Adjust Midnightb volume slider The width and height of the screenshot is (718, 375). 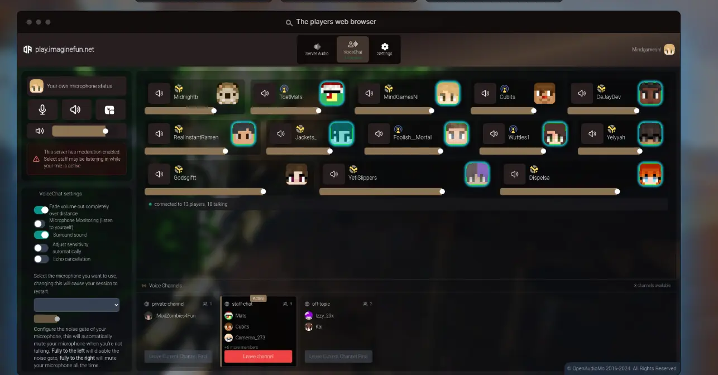tap(180, 111)
